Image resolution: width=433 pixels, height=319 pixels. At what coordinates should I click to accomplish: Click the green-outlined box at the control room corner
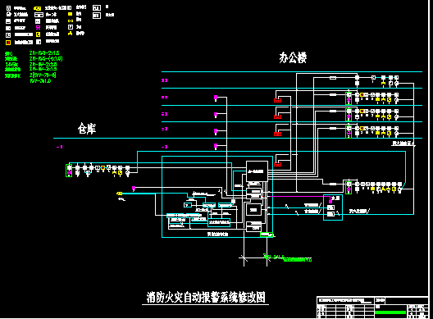pos(267,235)
